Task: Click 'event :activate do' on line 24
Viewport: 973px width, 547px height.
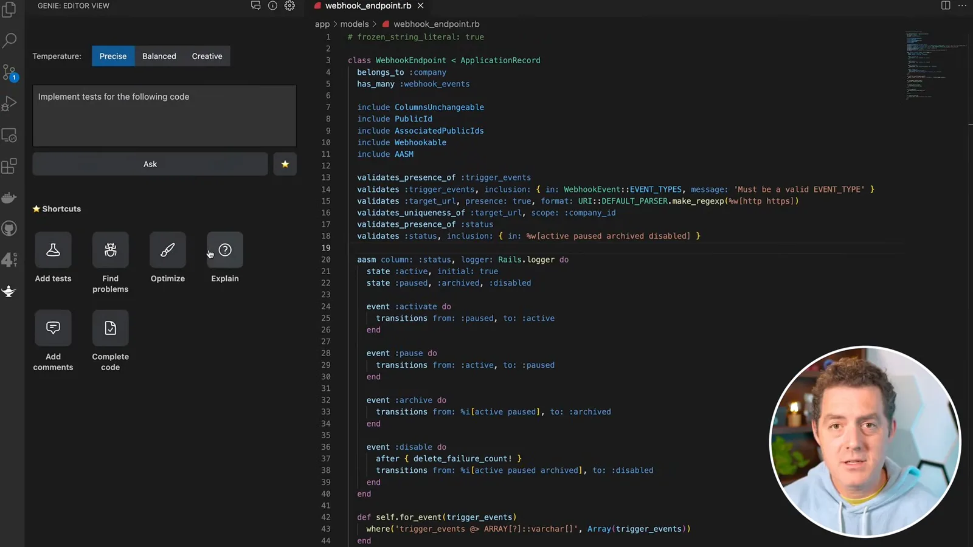Action: [409, 306]
